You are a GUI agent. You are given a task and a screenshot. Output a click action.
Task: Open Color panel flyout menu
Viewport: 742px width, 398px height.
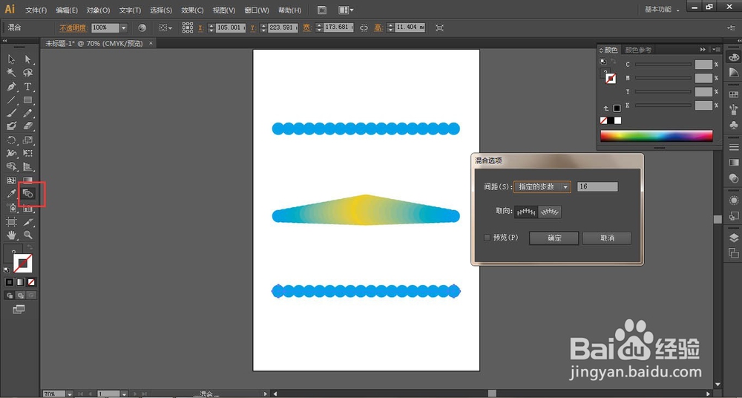(715, 49)
